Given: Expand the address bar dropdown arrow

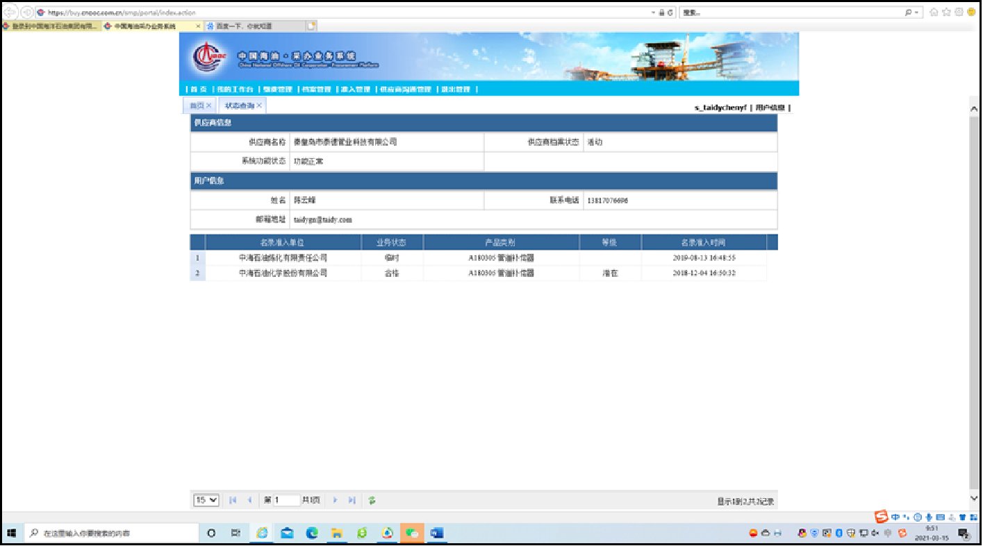Looking at the screenshot, I should (x=653, y=12).
